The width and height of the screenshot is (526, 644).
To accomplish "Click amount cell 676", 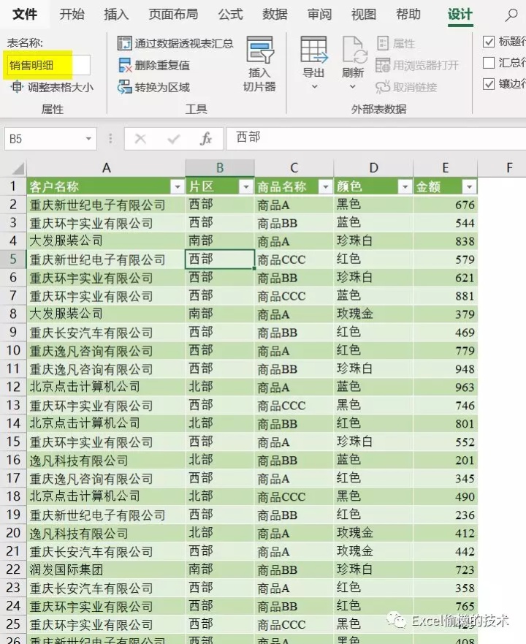I will pos(446,205).
